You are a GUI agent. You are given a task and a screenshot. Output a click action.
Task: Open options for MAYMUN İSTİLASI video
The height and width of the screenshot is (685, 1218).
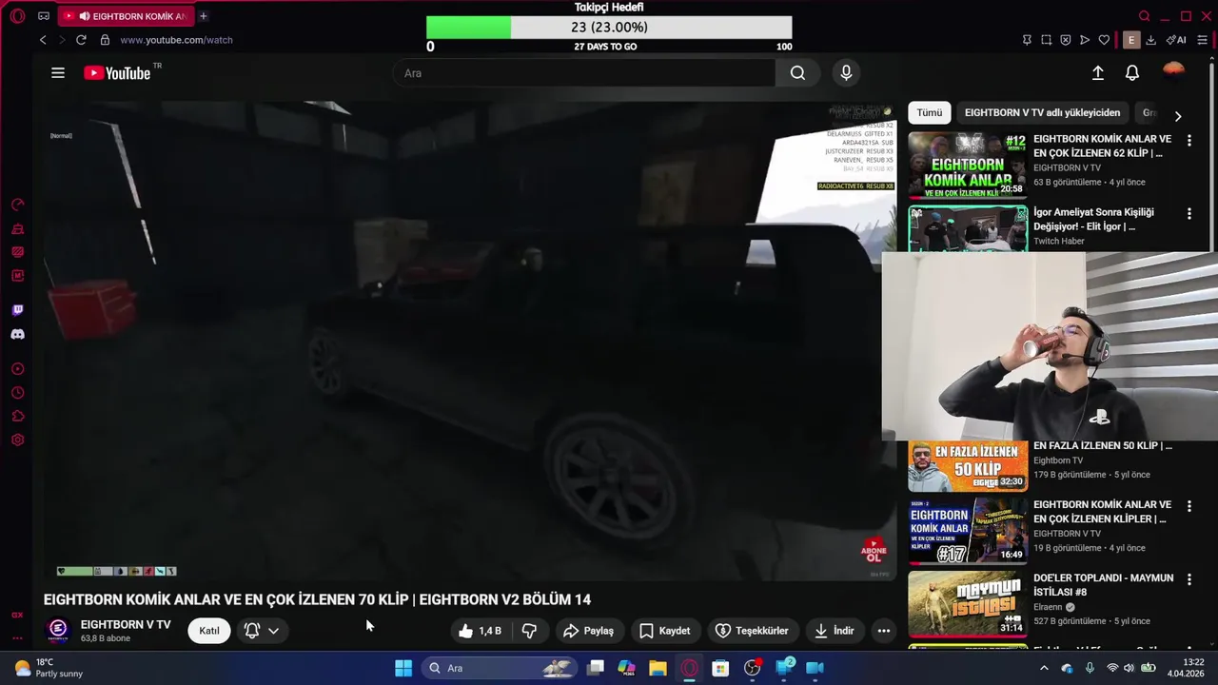point(1189,579)
